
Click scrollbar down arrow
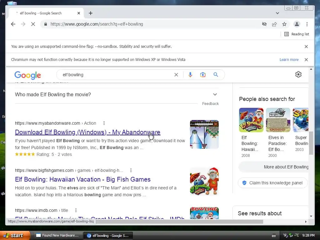(x=311, y=216)
